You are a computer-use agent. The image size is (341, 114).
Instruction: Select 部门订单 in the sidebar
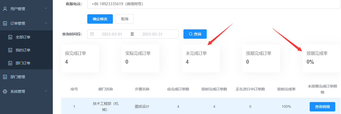click(26, 63)
